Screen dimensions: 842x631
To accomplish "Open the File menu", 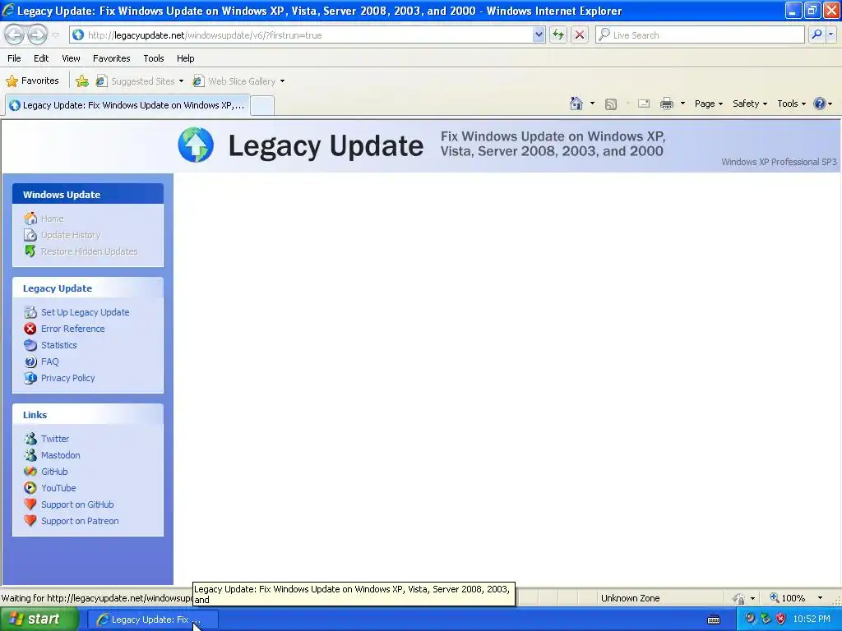I will [x=14, y=58].
